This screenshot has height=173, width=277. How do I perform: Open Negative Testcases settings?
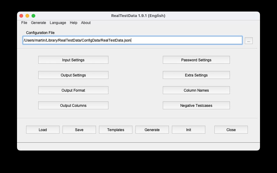tap(196, 106)
